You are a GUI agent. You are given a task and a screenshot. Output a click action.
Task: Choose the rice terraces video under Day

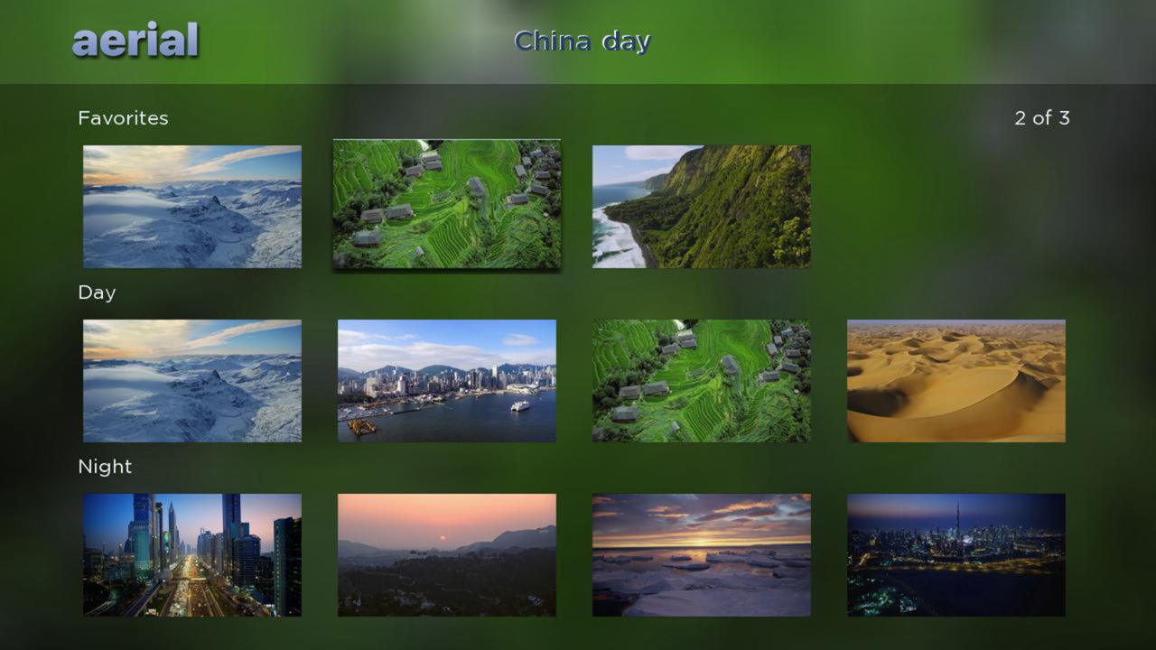tap(701, 380)
